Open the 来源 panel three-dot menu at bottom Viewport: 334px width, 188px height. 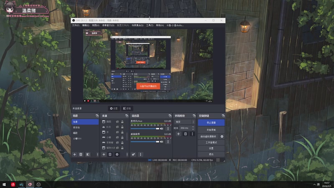(x=127, y=154)
